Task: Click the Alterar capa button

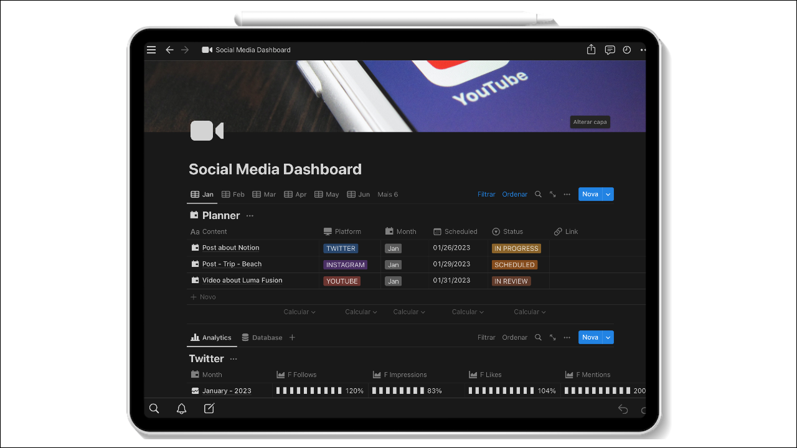Action: tap(590, 122)
